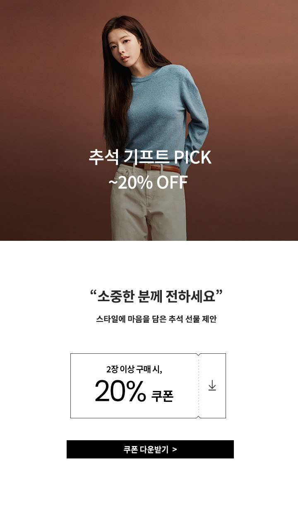The image size is (298, 511).
Task: Click the 2장 이상 구매 시 coupon condition text
Action: 134,369
